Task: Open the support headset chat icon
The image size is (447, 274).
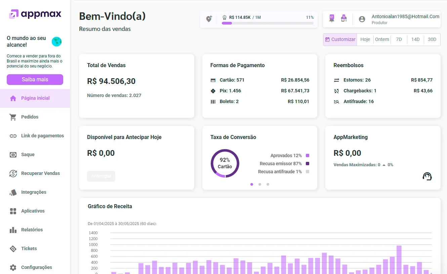Action: tap(427, 176)
